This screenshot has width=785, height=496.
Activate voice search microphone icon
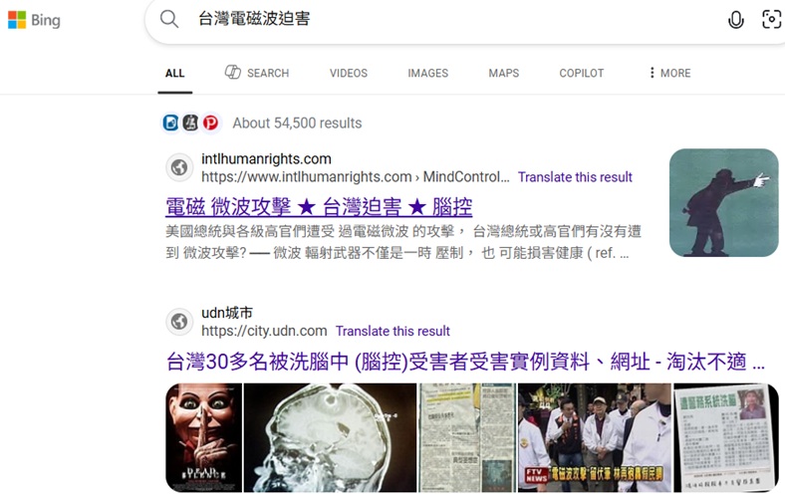point(735,20)
